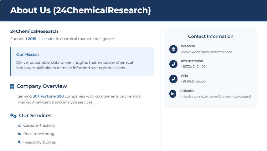Click Asia number +91 9169162030

point(193,81)
